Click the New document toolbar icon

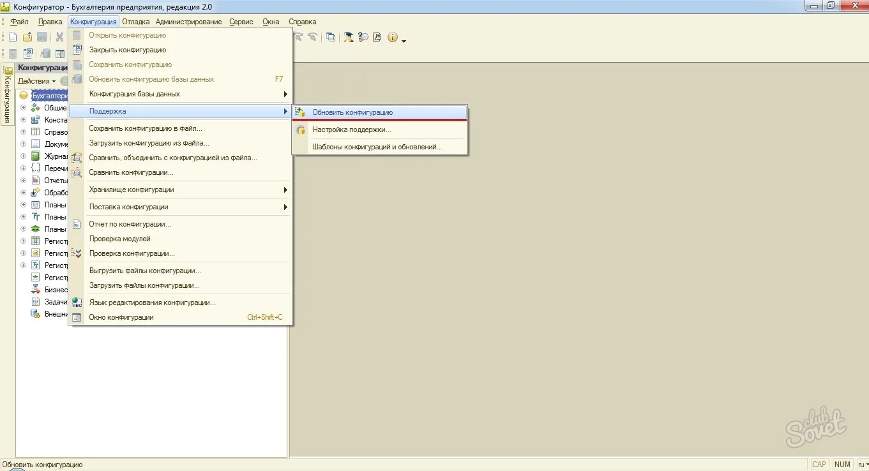pyautogui.click(x=13, y=37)
